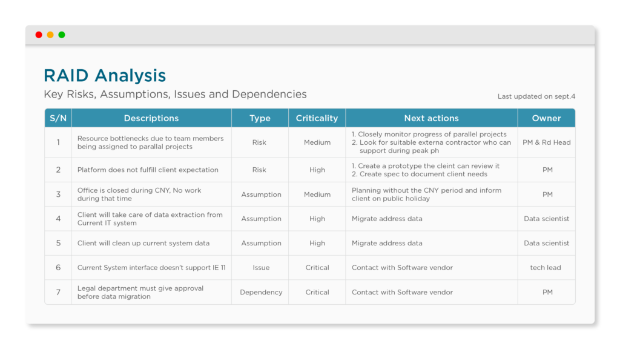Select the Criticality column header
620x349 pixels.
click(317, 118)
